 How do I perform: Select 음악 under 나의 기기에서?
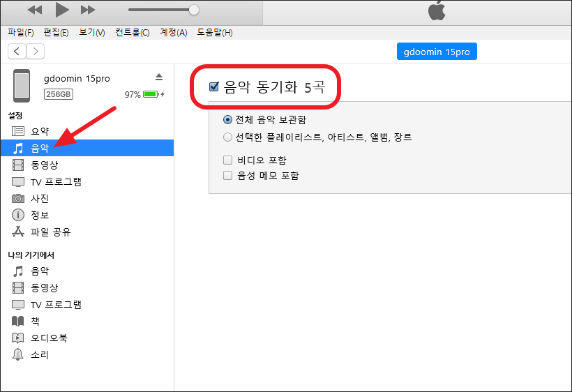[x=86, y=271]
